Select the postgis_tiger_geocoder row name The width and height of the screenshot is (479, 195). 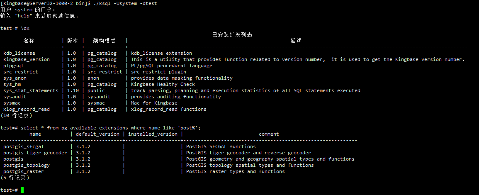[35, 153]
